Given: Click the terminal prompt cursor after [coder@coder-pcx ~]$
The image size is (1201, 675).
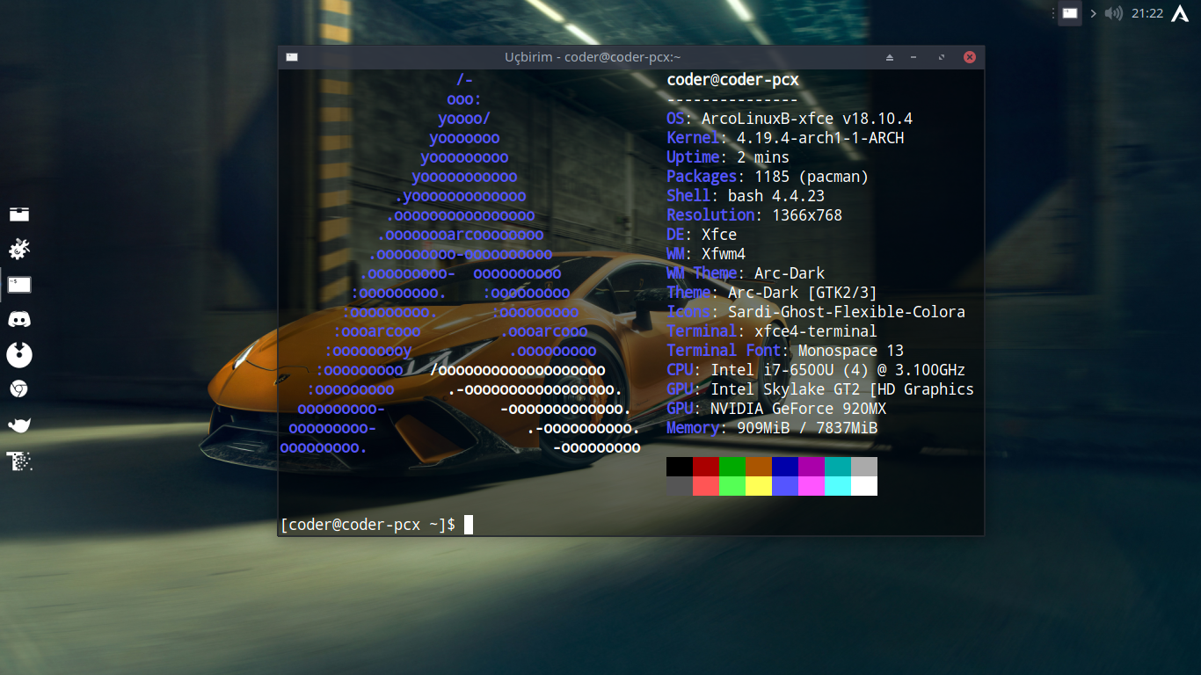Looking at the screenshot, I should click(469, 525).
